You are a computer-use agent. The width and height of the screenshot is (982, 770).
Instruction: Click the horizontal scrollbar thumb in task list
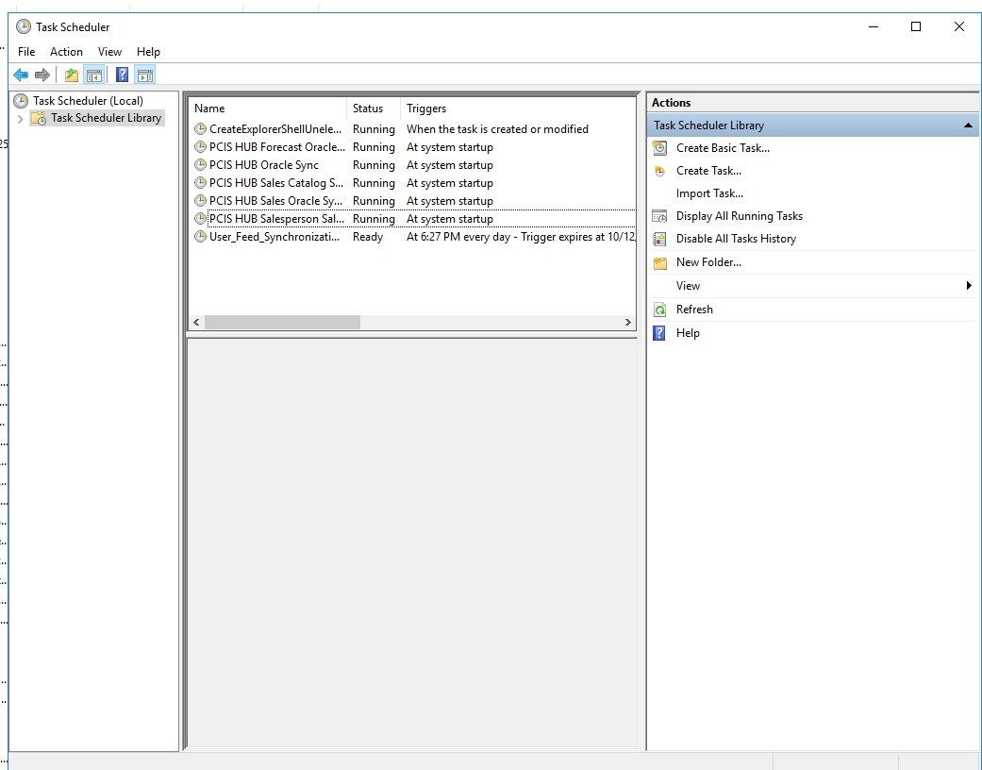(282, 322)
